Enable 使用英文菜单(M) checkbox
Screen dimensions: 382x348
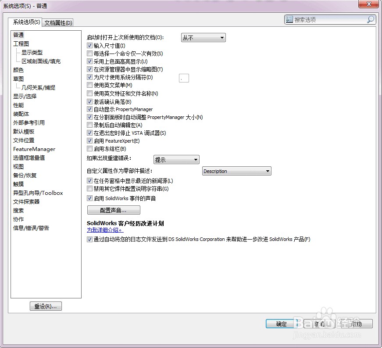pyautogui.click(x=89, y=85)
